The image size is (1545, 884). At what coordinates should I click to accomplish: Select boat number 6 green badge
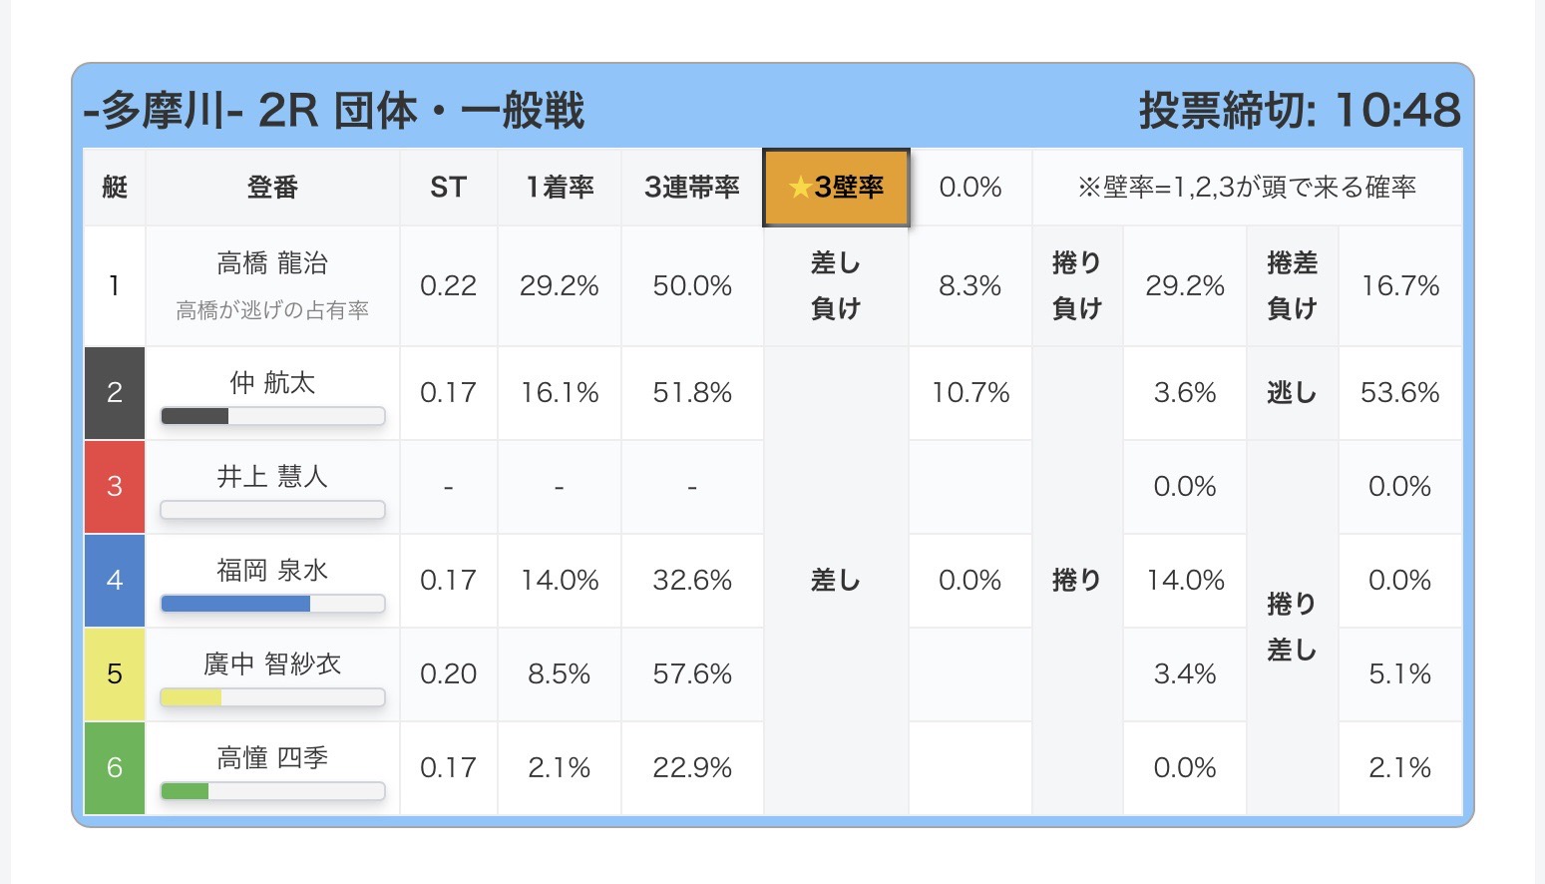pos(115,768)
